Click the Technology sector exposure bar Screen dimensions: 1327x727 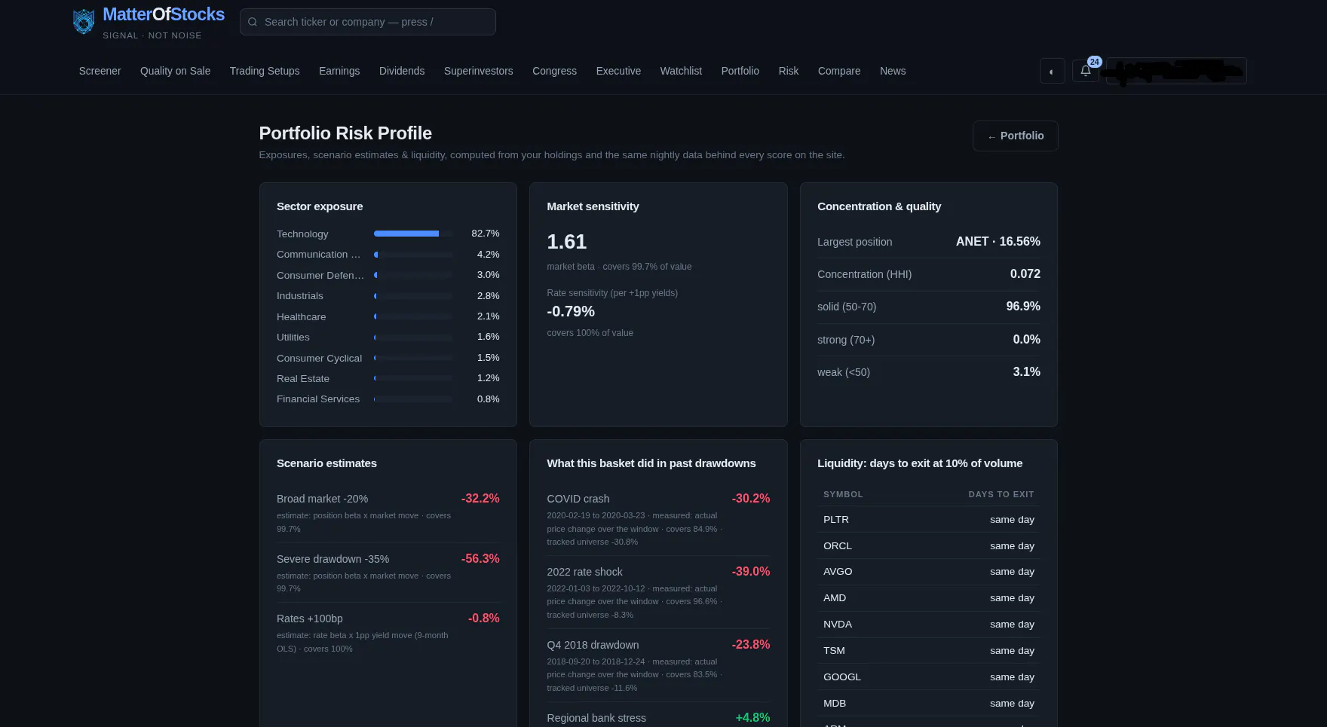click(413, 234)
